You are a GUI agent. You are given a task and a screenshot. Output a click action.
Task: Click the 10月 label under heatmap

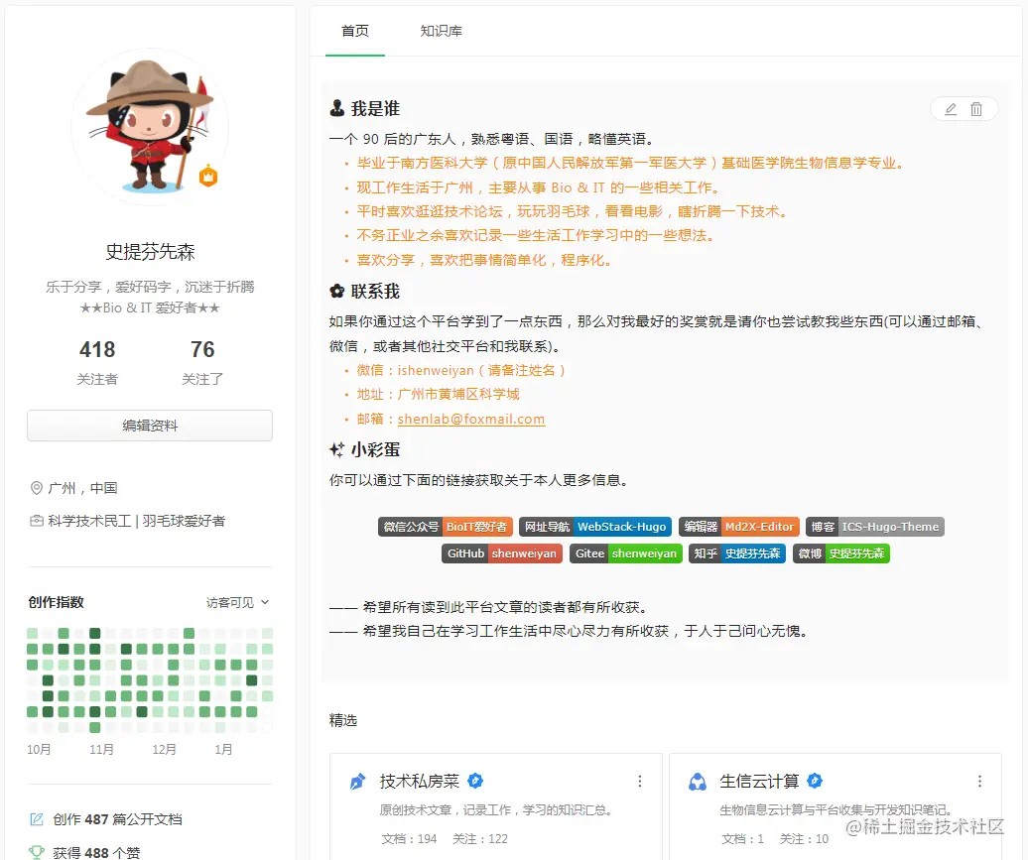coord(39,749)
